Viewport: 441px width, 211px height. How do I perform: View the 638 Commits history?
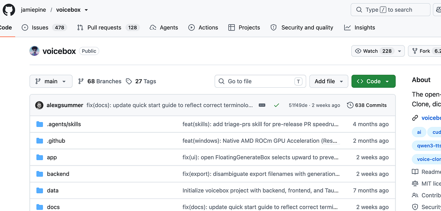coord(367,105)
